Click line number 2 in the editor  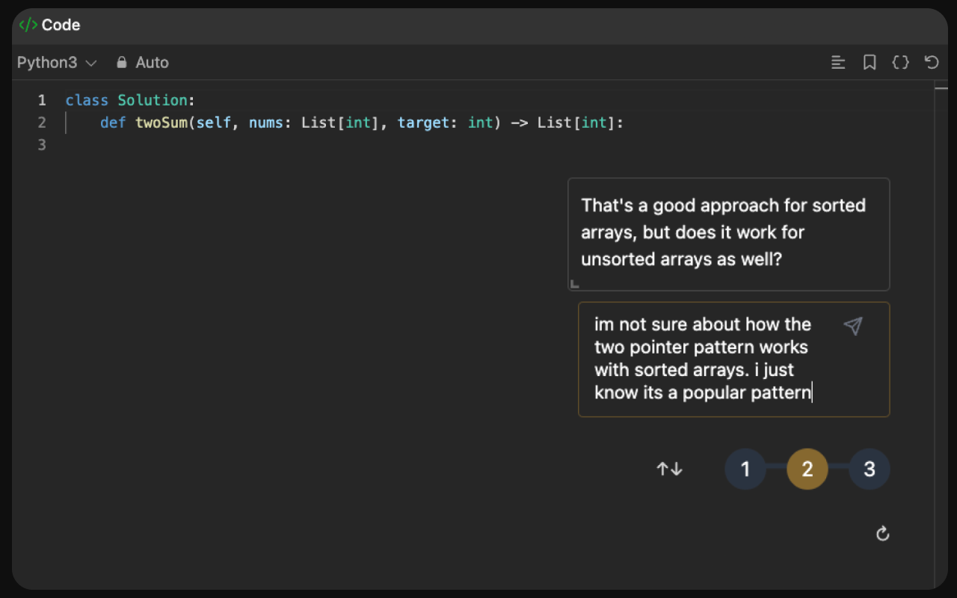click(x=42, y=122)
